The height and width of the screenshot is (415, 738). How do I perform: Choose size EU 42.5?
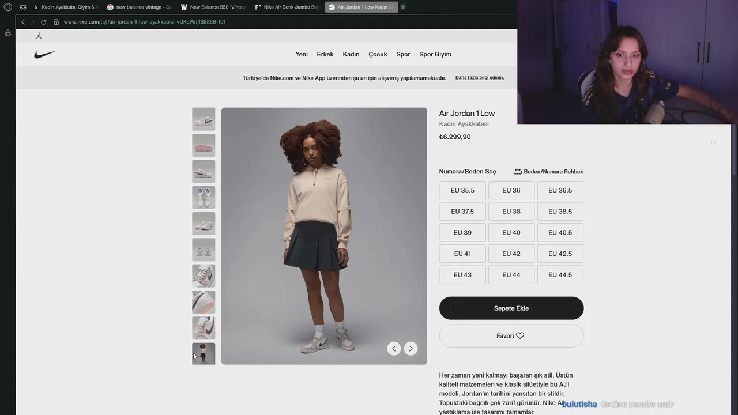[560, 254]
